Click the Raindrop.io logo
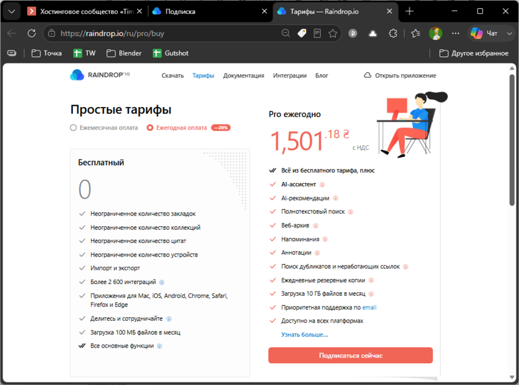This screenshot has height=385, width=519. pos(100,75)
